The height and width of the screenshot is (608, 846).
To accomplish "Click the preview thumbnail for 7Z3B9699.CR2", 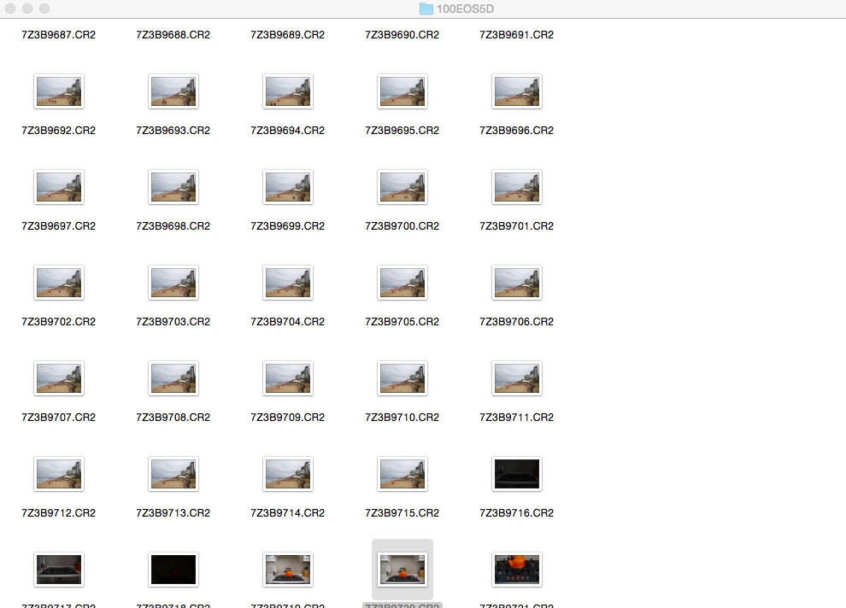I will [x=288, y=187].
